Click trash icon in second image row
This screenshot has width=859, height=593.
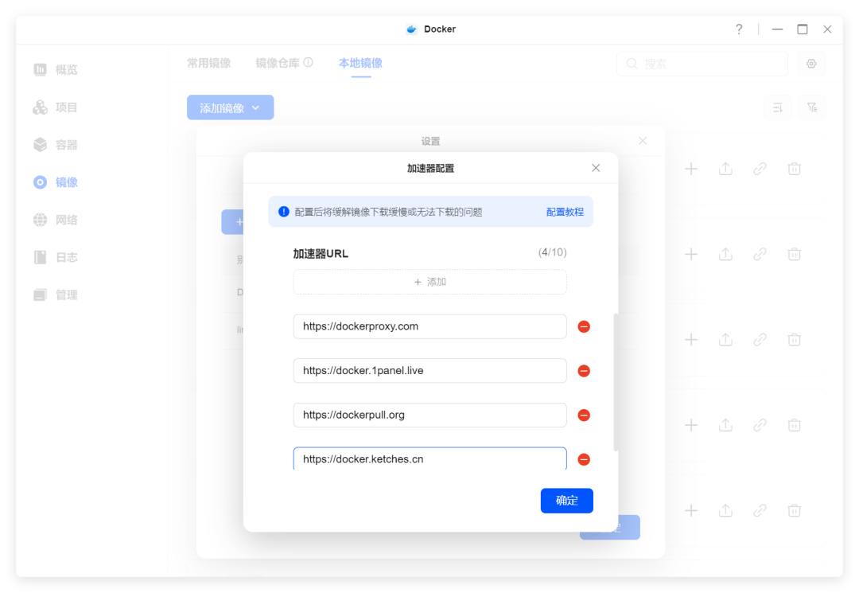(x=795, y=254)
